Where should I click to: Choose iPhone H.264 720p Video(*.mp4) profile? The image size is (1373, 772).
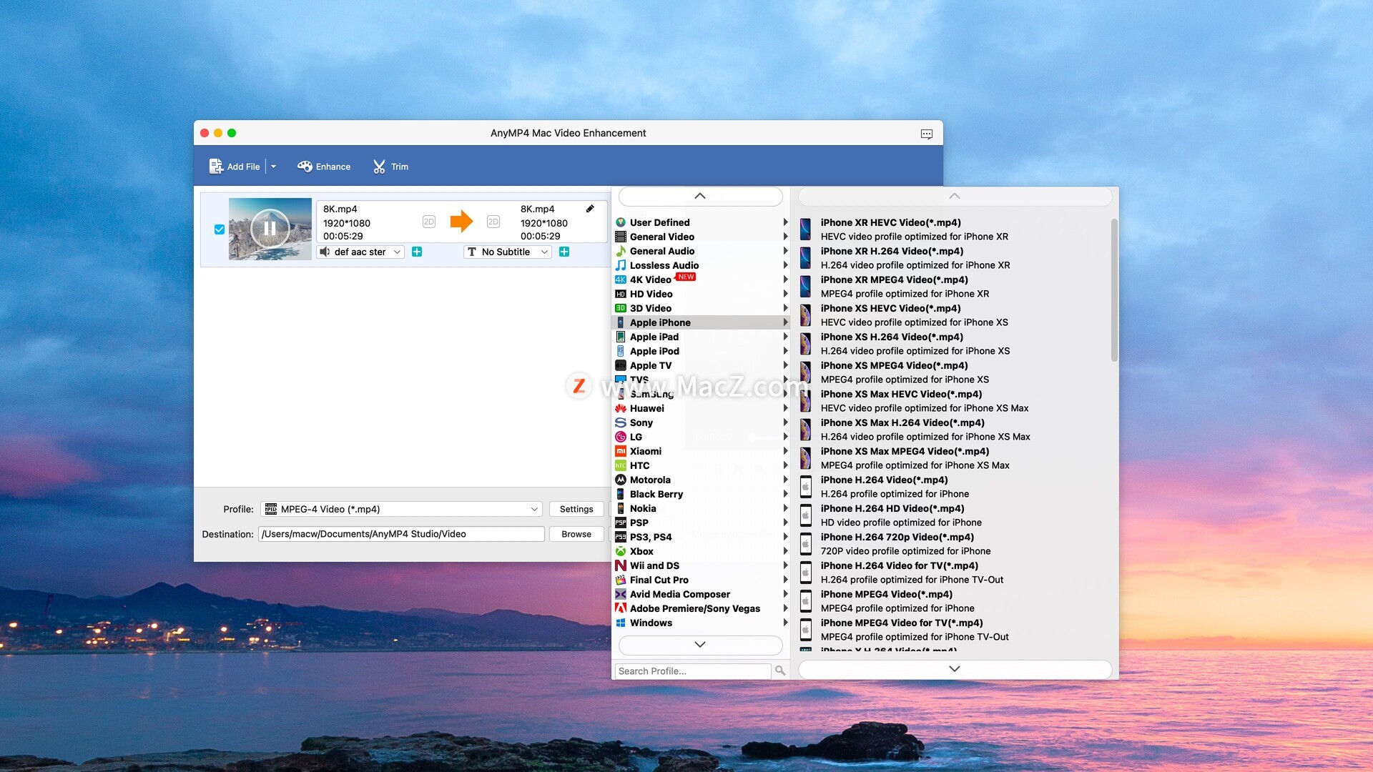coord(954,544)
